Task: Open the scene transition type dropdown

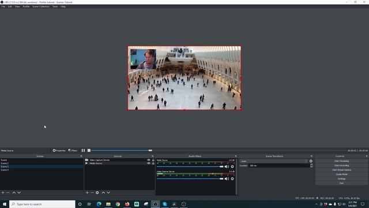Action: tap(274, 161)
